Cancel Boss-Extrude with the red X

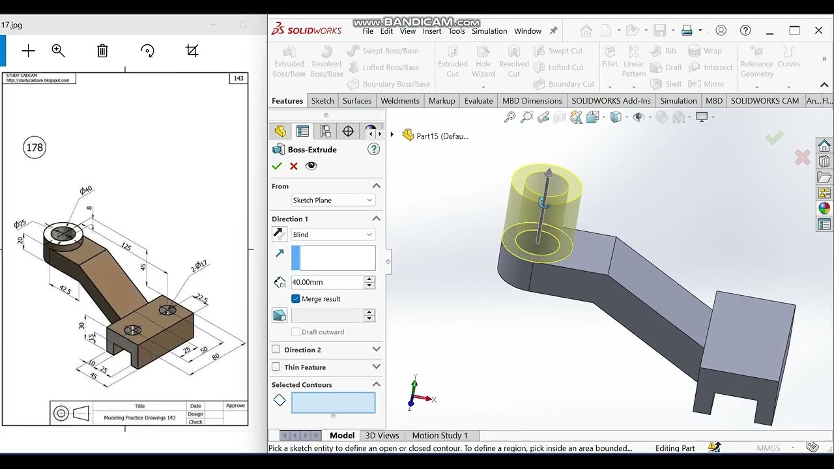[294, 166]
